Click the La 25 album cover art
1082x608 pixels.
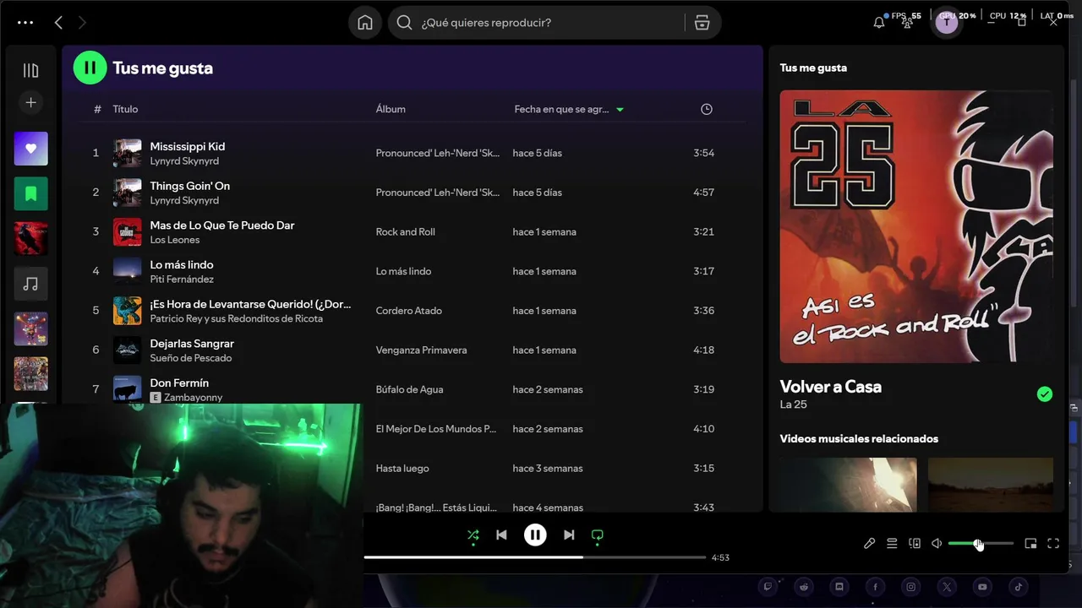coord(916,227)
